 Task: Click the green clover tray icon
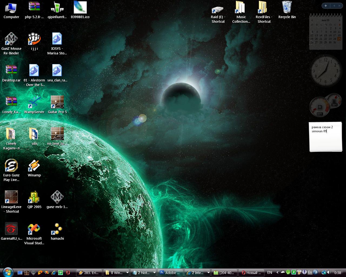click(288, 272)
